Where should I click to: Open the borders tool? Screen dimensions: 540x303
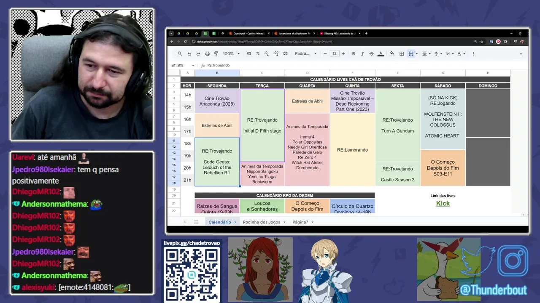(402, 53)
